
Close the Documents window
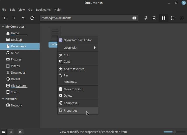coord(184,3)
